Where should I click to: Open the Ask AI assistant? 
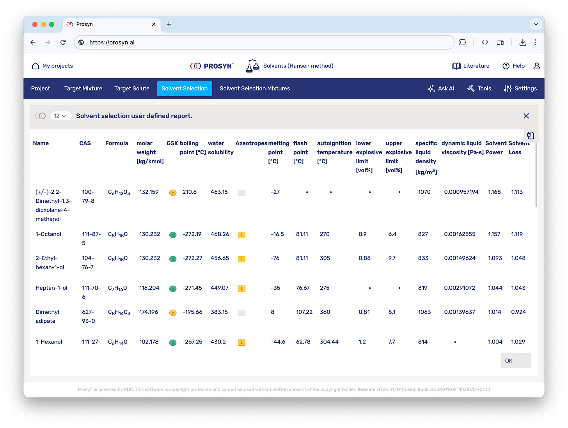pos(441,88)
